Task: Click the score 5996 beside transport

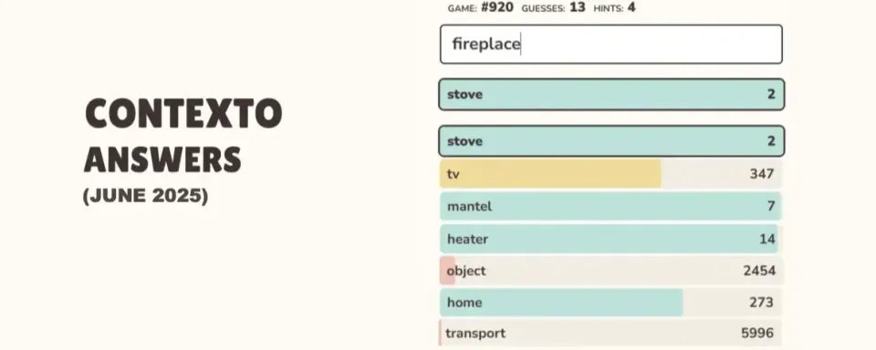Action: 757,334
